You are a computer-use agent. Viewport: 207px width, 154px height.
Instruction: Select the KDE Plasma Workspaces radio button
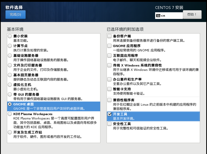[x=10, y=114]
